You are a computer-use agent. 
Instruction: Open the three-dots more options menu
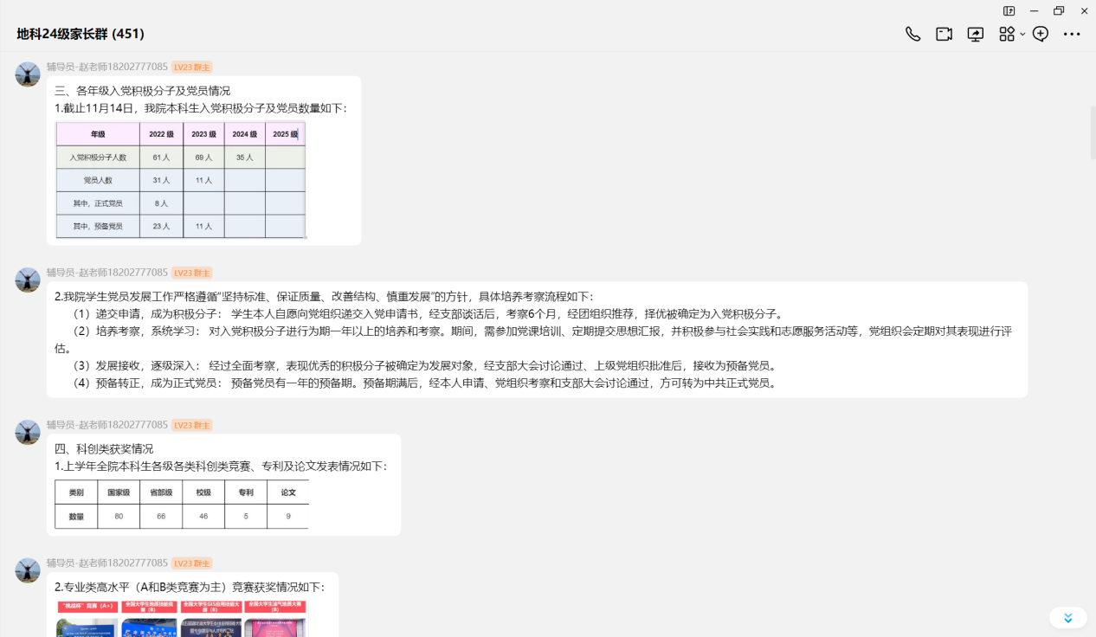coord(1072,35)
